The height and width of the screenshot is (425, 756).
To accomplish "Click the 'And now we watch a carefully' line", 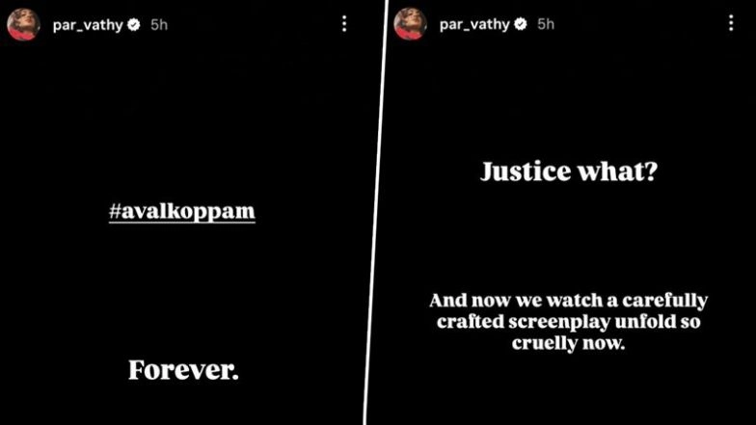I will [x=569, y=301].
